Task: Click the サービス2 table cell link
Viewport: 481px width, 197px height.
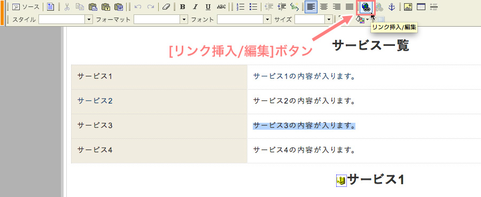Action: (x=95, y=100)
